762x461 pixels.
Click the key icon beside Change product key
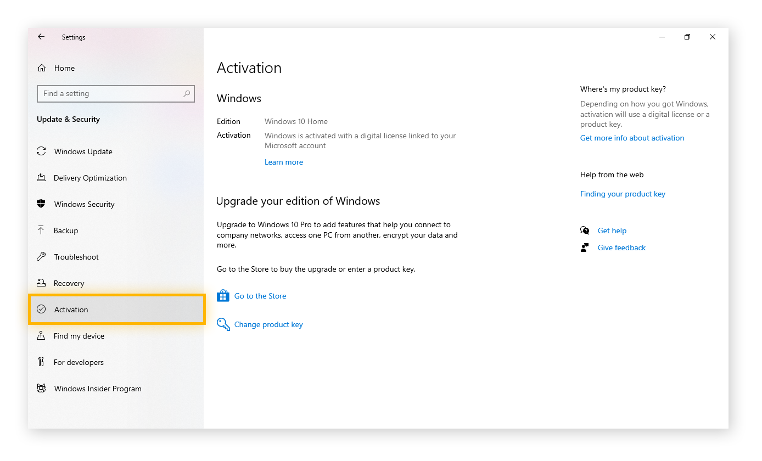click(223, 324)
